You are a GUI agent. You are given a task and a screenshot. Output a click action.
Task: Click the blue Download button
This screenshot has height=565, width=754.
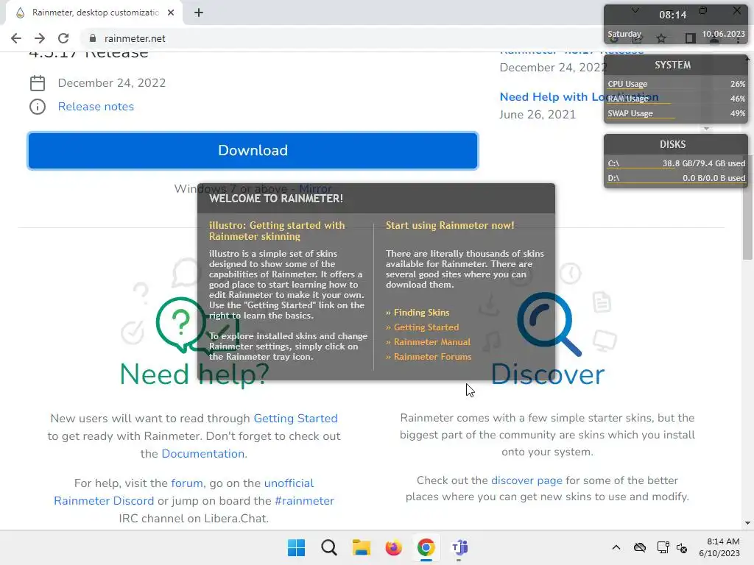(x=253, y=150)
